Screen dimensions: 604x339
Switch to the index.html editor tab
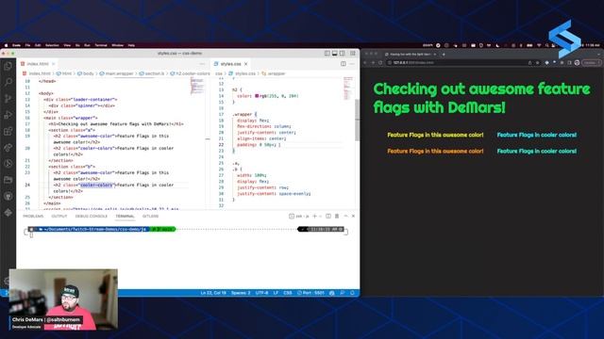click(38, 64)
